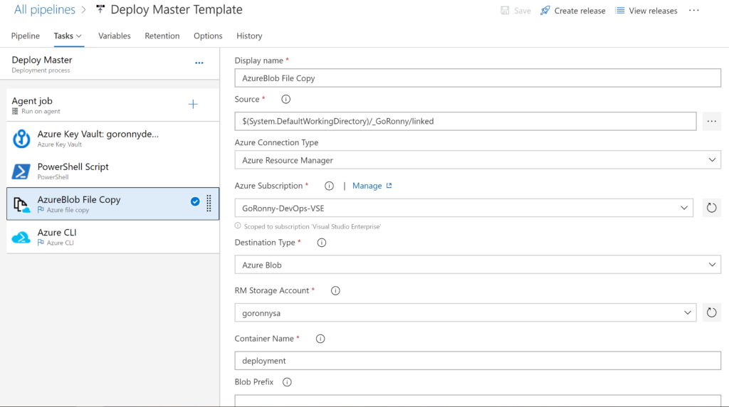Add a task to Agent job with plus
This screenshot has width=729, height=407.
[193, 104]
